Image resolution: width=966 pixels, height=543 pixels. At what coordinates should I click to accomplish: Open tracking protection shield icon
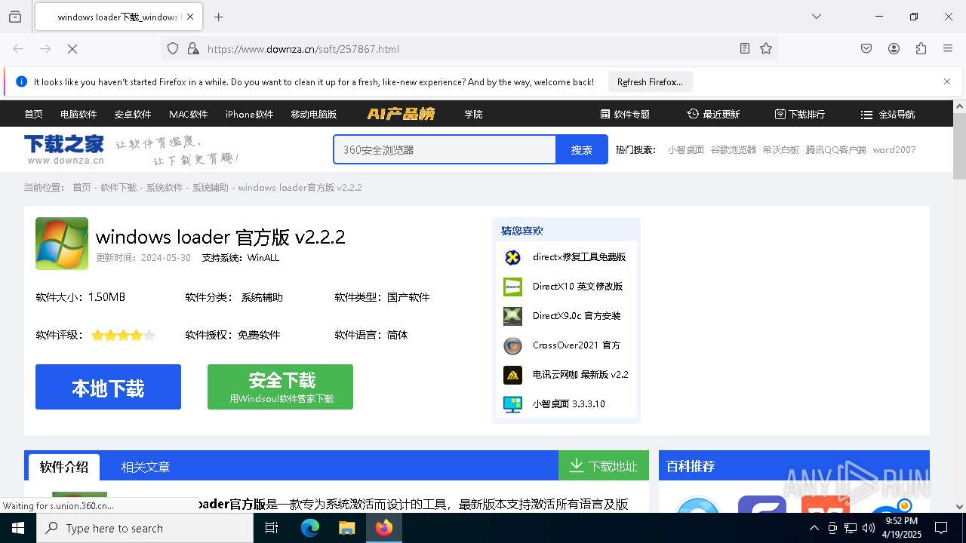click(x=173, y=48)
